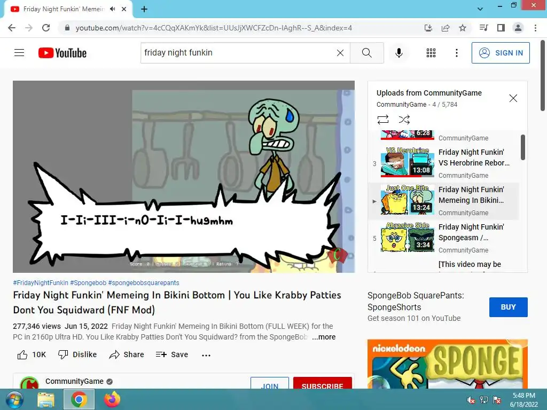Open File Explorer from taskbar
This screenshot has width=547, height=410.
[x=46, y=399]
